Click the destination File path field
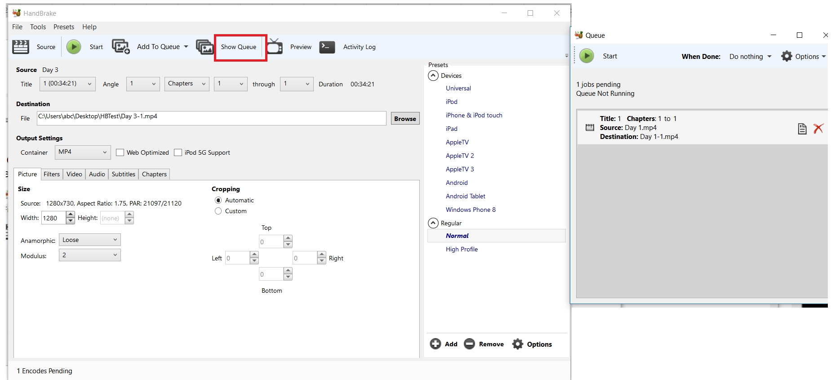Screen dimensions: 831x380 [x=211, y=118]
